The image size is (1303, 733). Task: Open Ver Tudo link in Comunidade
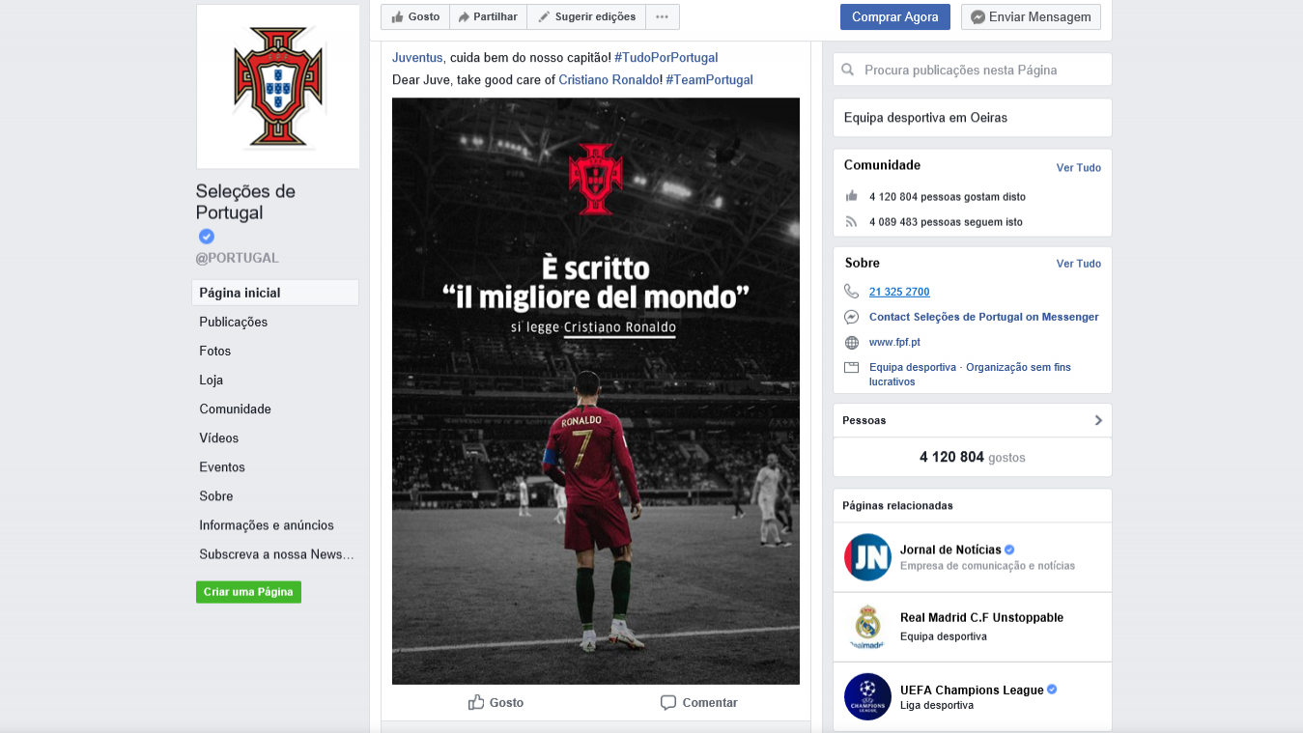tap(1078, 168)
